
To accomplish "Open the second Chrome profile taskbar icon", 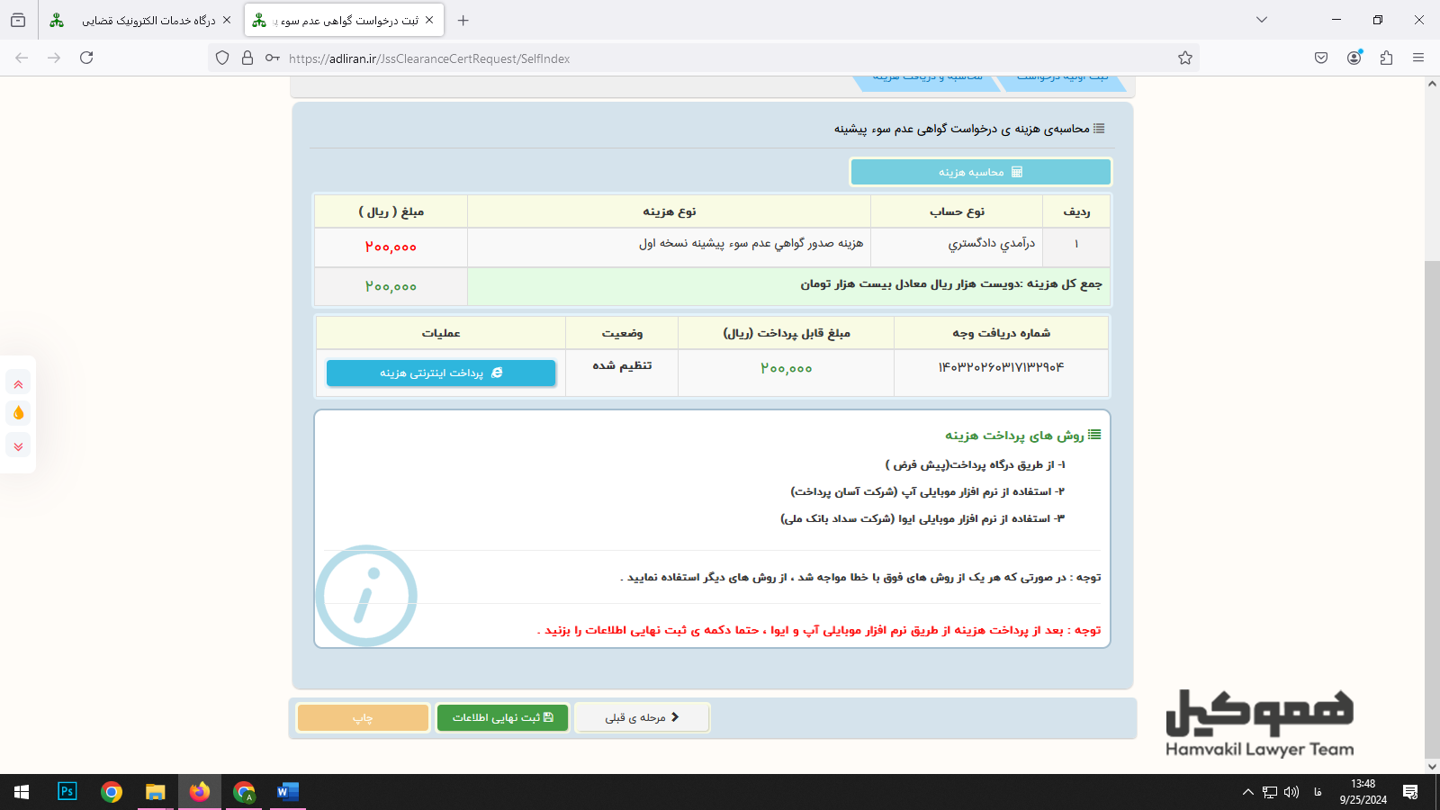I will (244, 792).
